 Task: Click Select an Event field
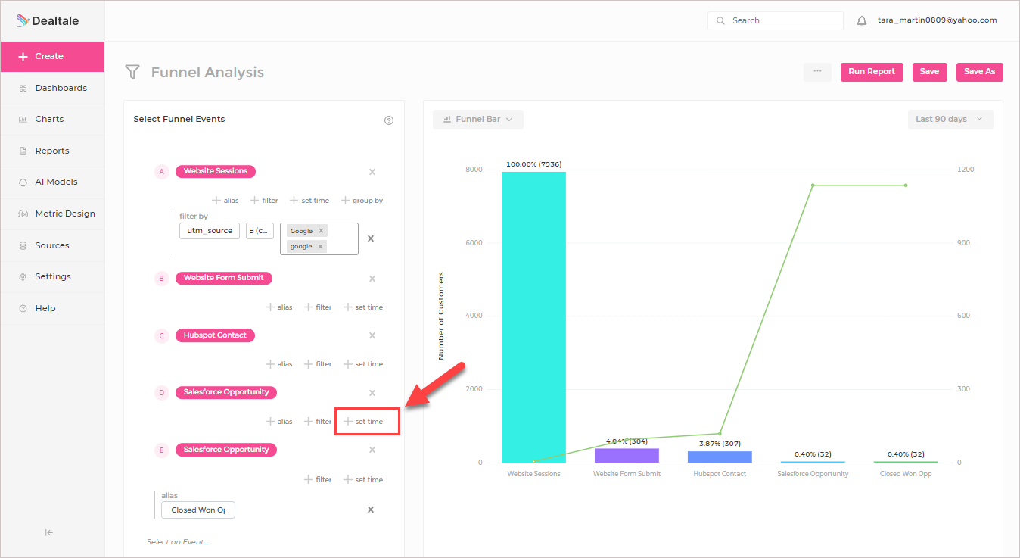coord(178,542)
